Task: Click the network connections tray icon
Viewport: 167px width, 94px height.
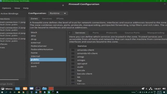Action: (x=151, y=89)
